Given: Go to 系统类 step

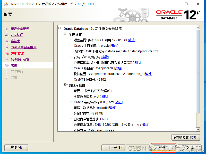Looking at the screenshot, I should [15, 41].
